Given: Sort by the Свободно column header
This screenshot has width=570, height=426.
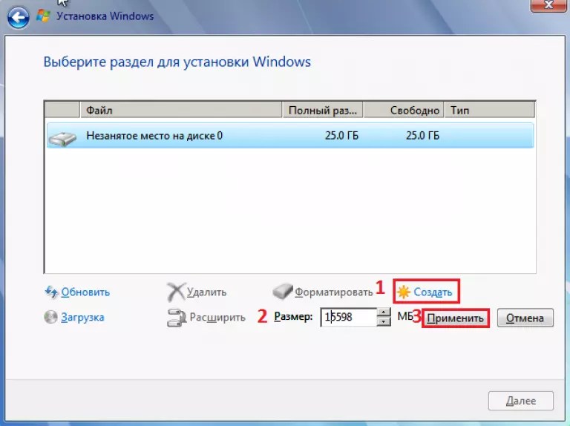Looking at the screenshot, I should pos(404,110).
